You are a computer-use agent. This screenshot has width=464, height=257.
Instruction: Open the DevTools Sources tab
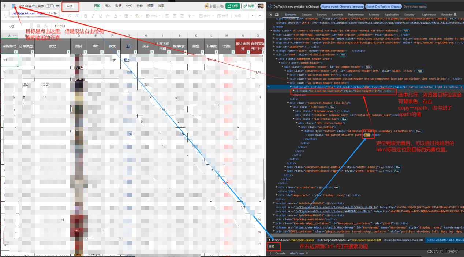pyautogui.click(x=322, y=15)
